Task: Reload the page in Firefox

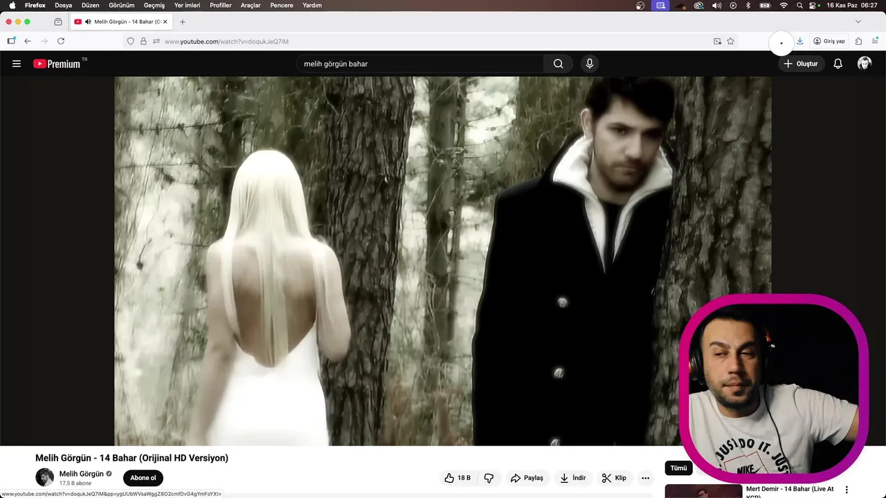Action: click(x=61, y=41)
